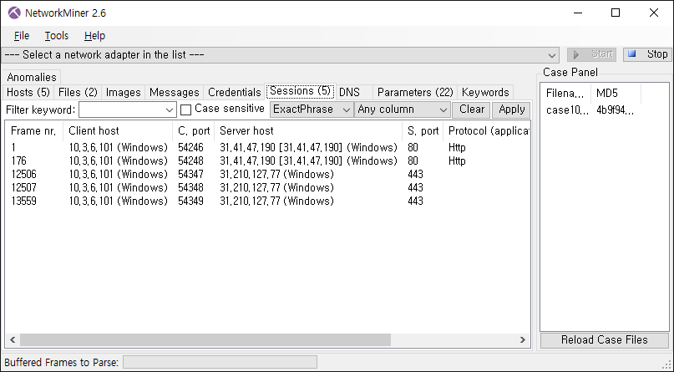The height and width of the screenshot is (372, 674).
Task: Click the Protocol (application) column header
Action: tap(487, 130)
